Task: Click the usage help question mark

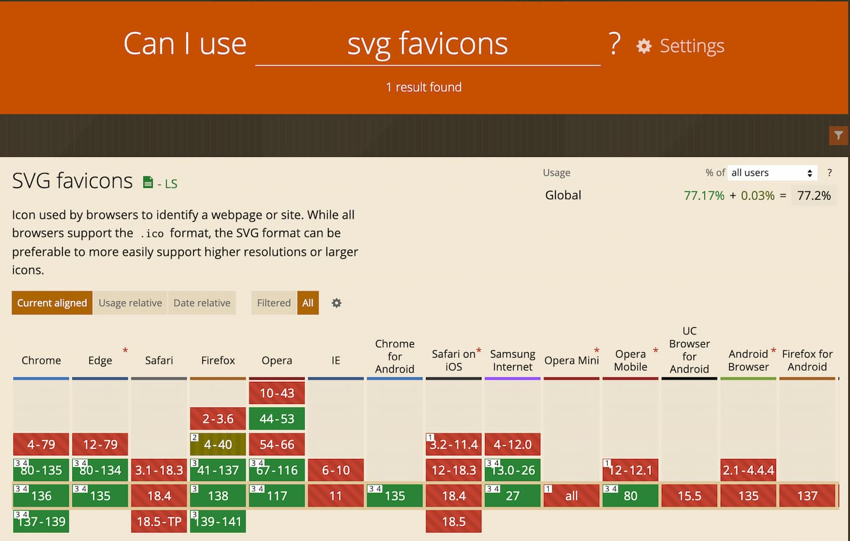Action: click(x=829, y=173)
